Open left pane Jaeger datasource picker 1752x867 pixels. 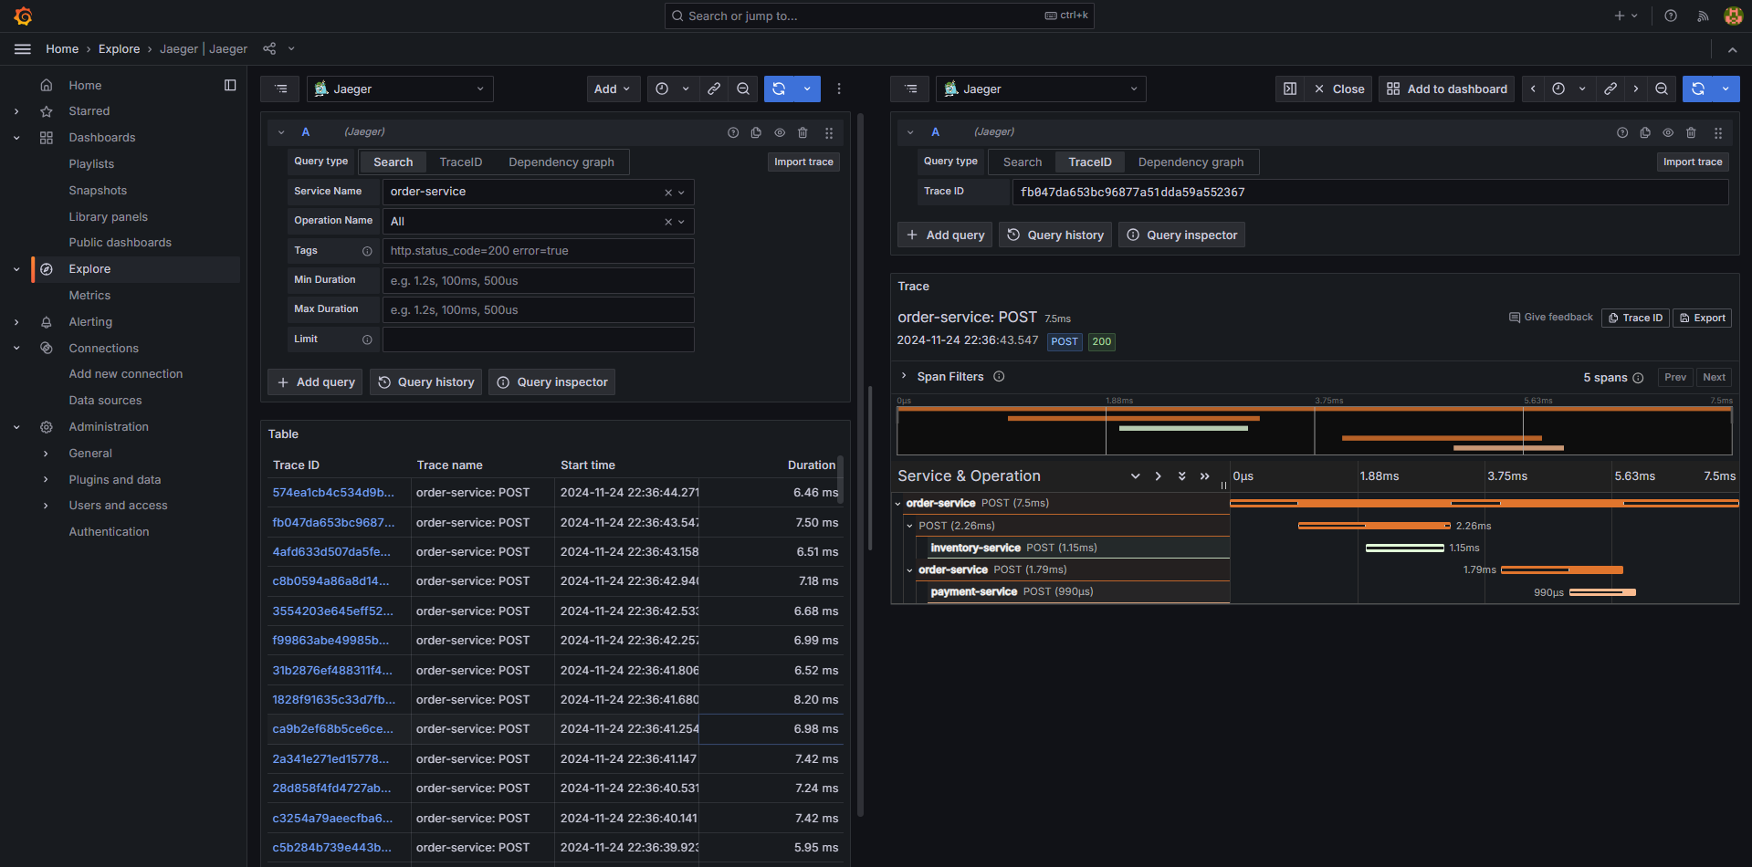coord(400,89)
